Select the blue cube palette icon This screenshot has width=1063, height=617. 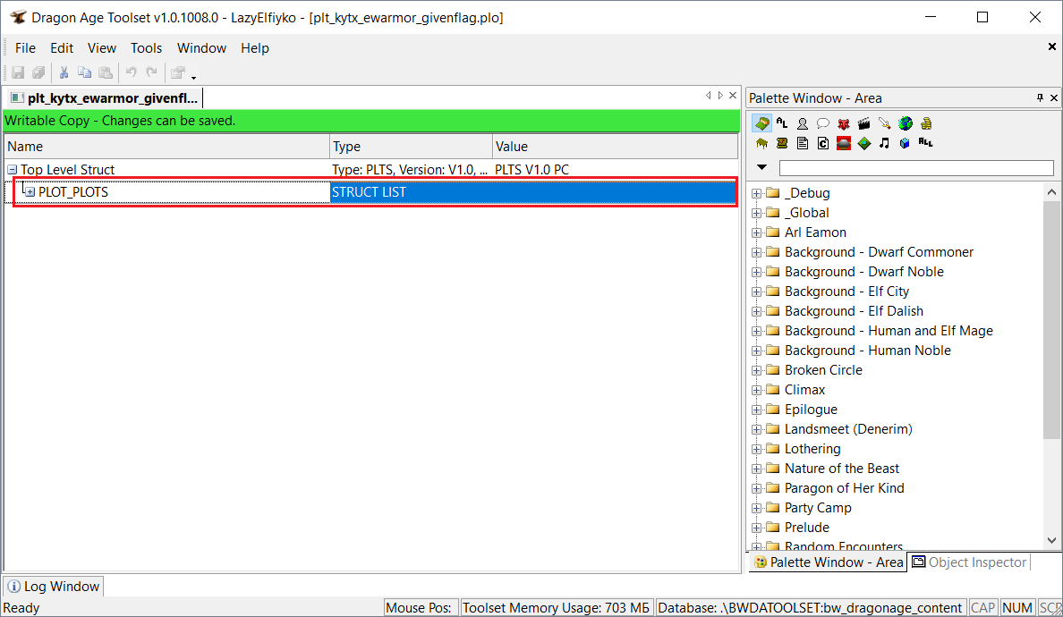[x=905, y=143]
